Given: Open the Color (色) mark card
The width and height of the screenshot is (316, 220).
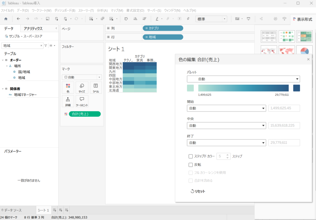Looking at the screenshot, I should (68, 87).
